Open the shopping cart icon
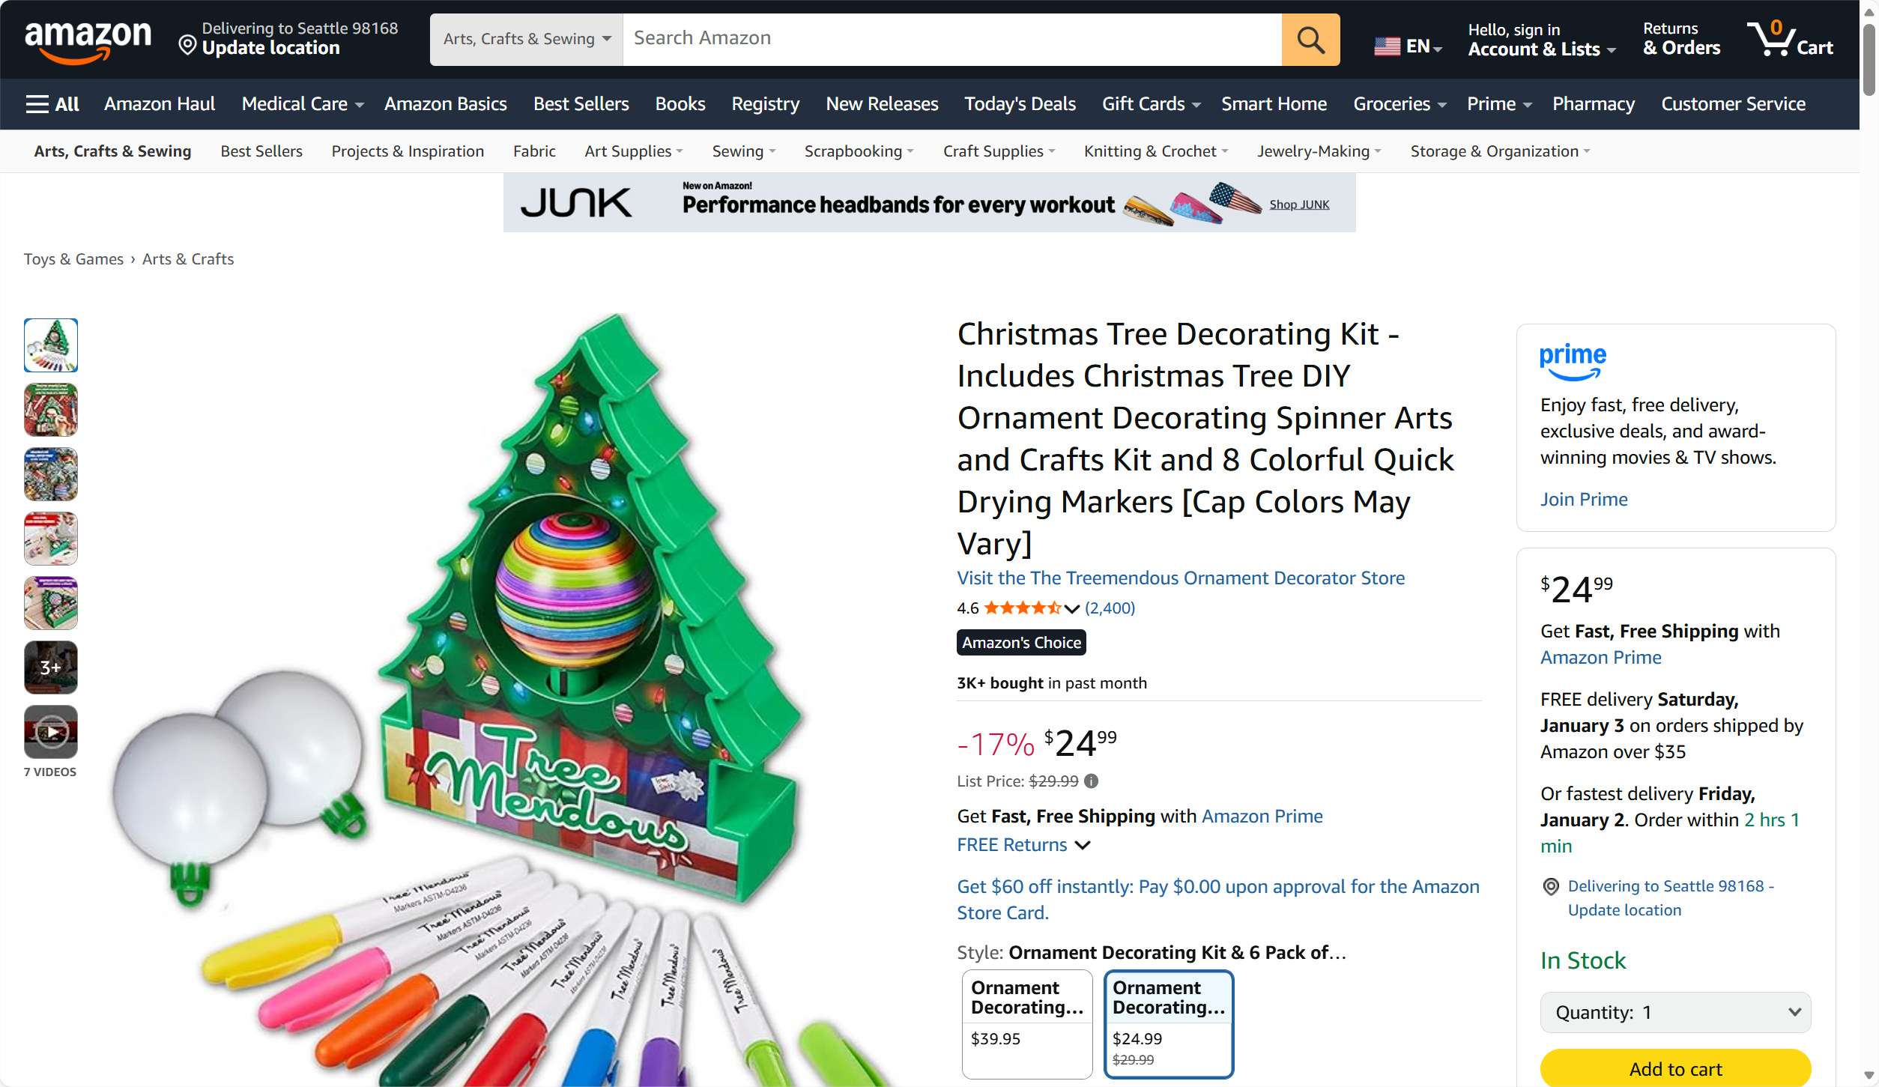This screenshot has height=1087, width=1879. 1790,39
